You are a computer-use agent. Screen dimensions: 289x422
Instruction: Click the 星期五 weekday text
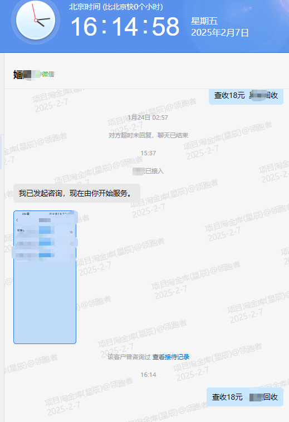point(204,21)
